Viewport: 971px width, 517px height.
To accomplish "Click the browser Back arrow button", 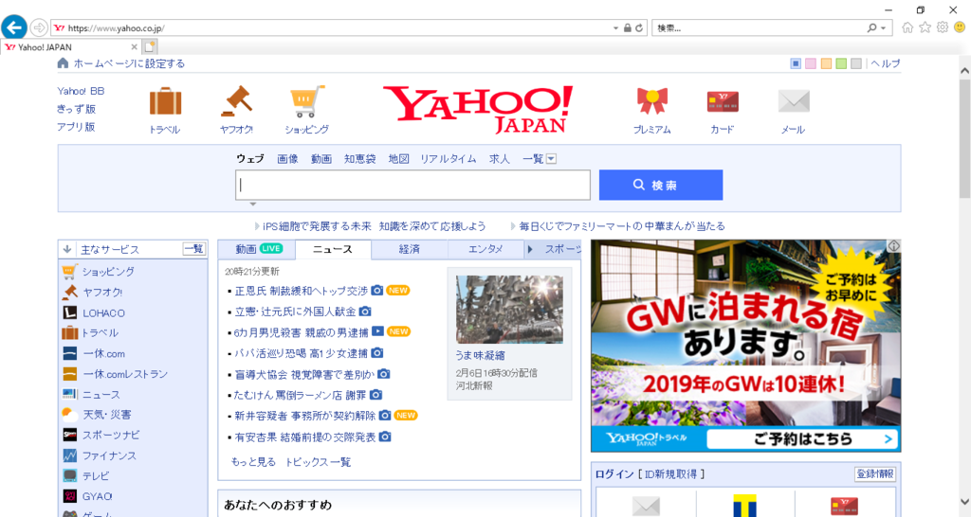I will (x=14, y=27).
